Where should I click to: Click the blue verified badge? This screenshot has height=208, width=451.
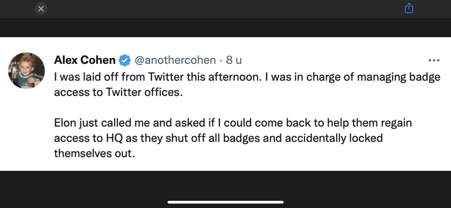coord(124,60)
